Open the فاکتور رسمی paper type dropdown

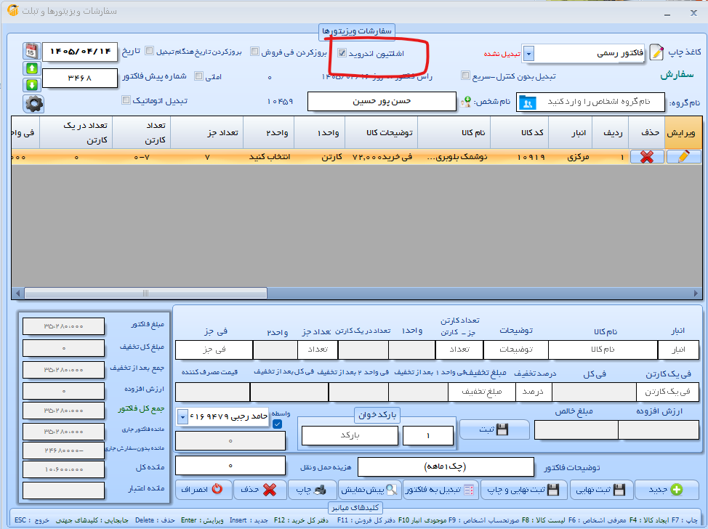(x=528, y=53)
